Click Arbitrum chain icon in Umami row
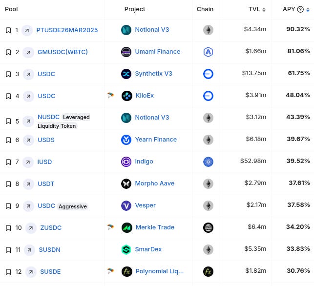 tap(208, 52)
